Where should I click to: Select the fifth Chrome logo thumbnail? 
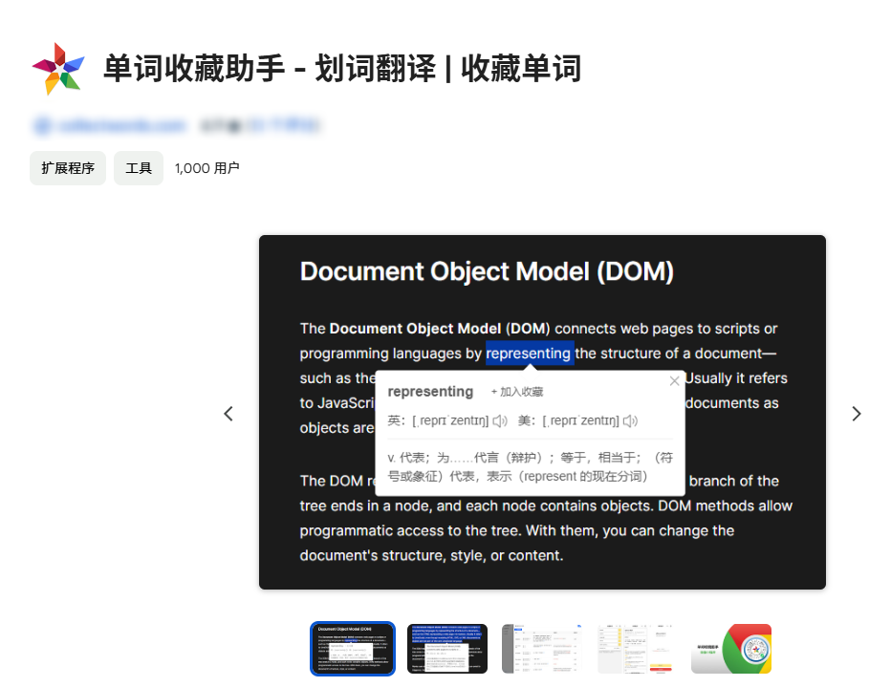[731, 649]
